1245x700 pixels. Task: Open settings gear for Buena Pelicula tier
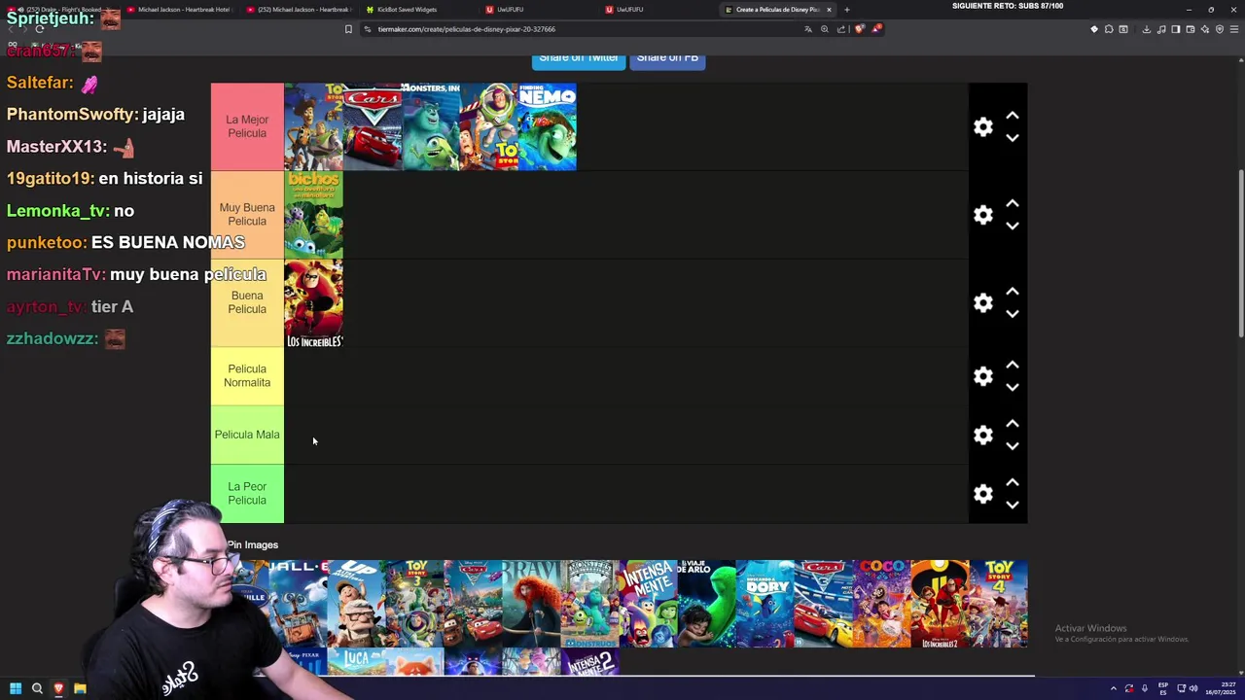pos(983,302)
